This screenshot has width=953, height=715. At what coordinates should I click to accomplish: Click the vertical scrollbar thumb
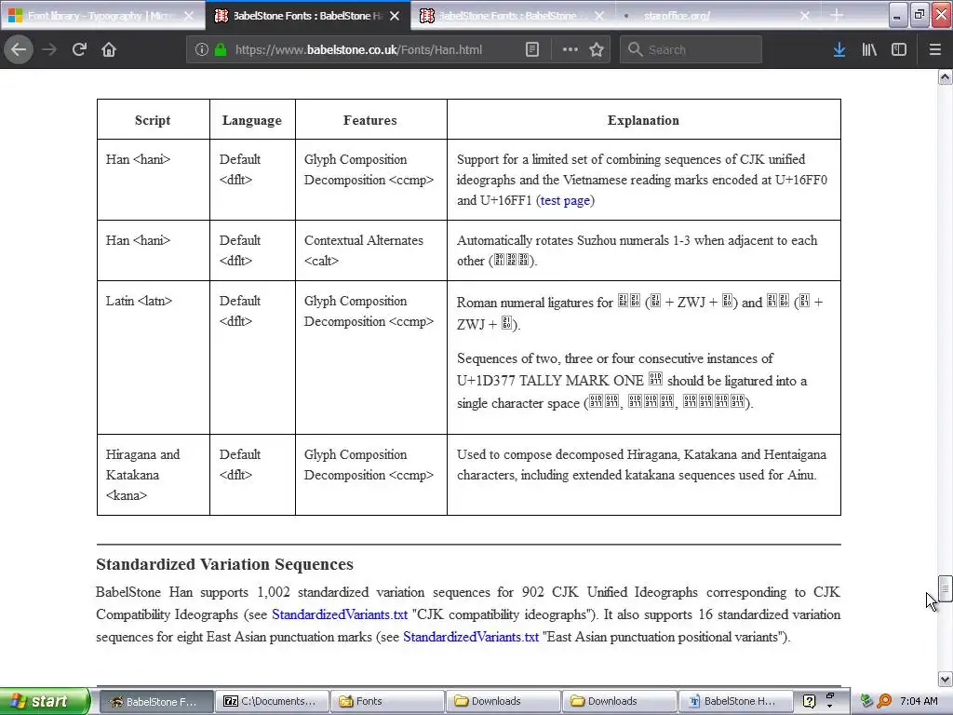tap(945, 588)
